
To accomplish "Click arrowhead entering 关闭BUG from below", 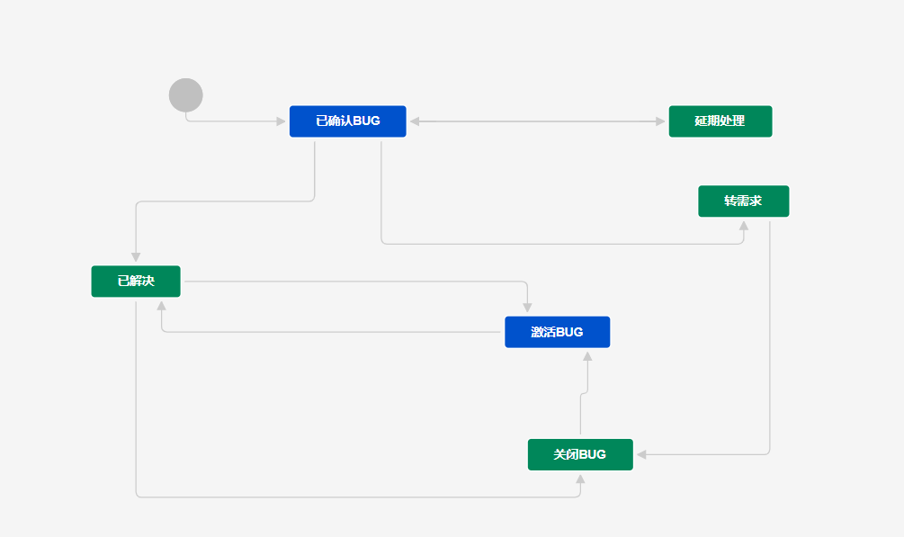I will coord(580,479).
